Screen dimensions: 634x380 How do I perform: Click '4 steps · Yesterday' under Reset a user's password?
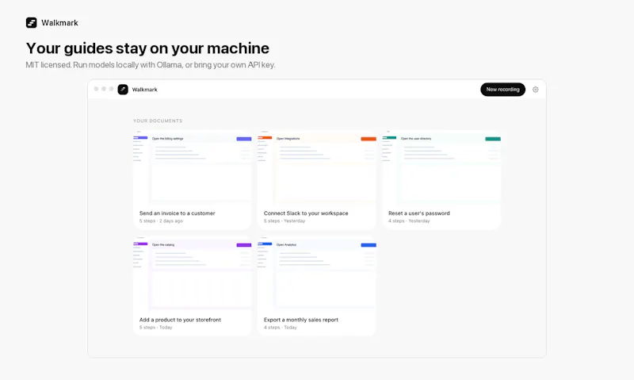(x=409, y=221)
